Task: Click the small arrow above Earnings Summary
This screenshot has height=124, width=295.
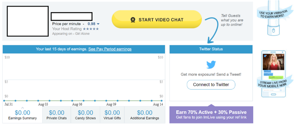Action: point(22,108)
